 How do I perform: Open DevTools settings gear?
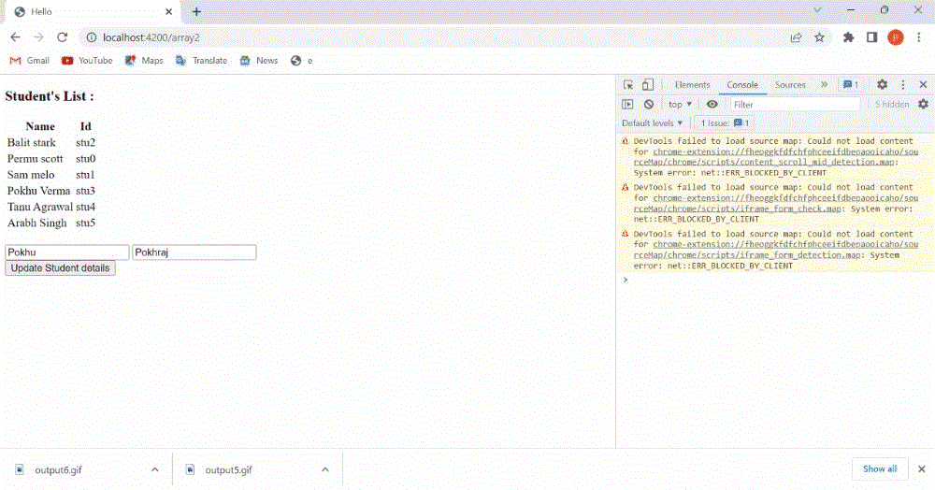point(882,85)
